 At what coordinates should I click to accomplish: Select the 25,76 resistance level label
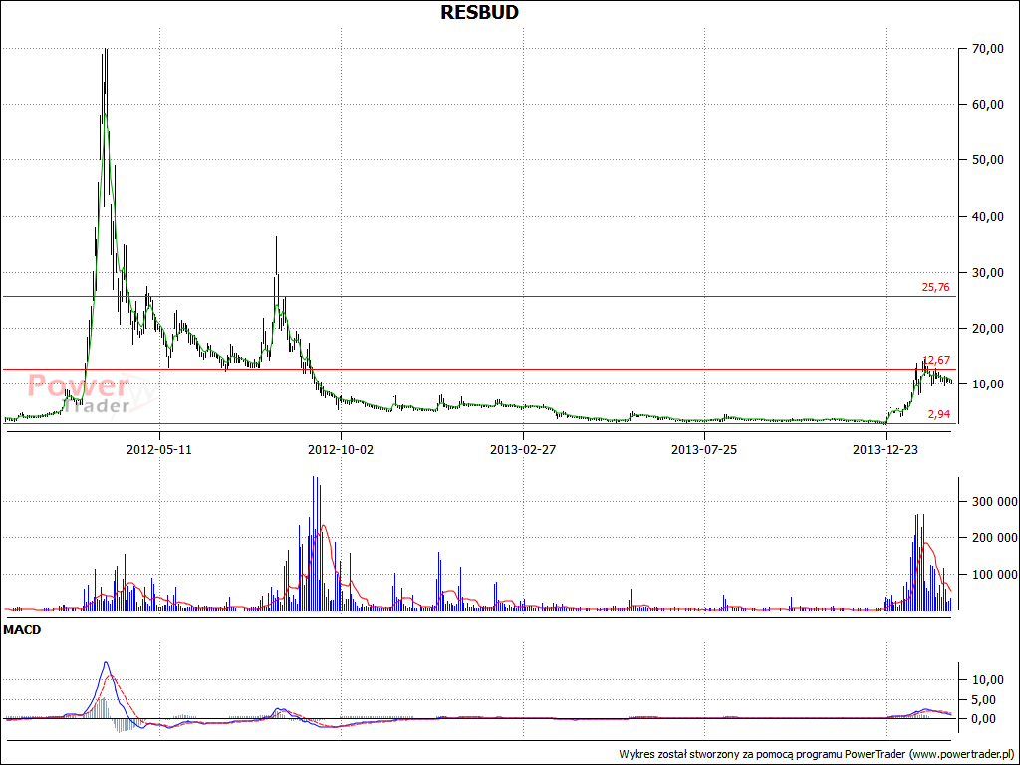935,287
